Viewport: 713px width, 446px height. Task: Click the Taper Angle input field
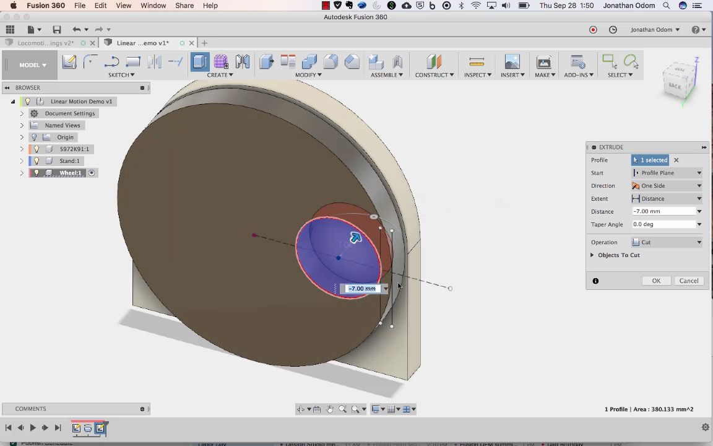click(x=663, y=224)
